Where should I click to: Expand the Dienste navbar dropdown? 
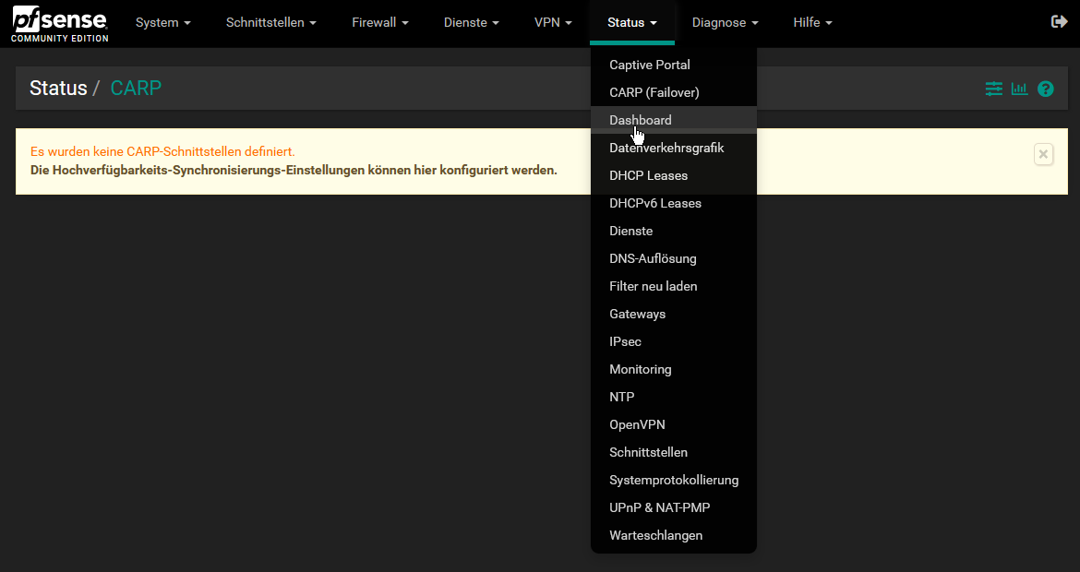471,23
